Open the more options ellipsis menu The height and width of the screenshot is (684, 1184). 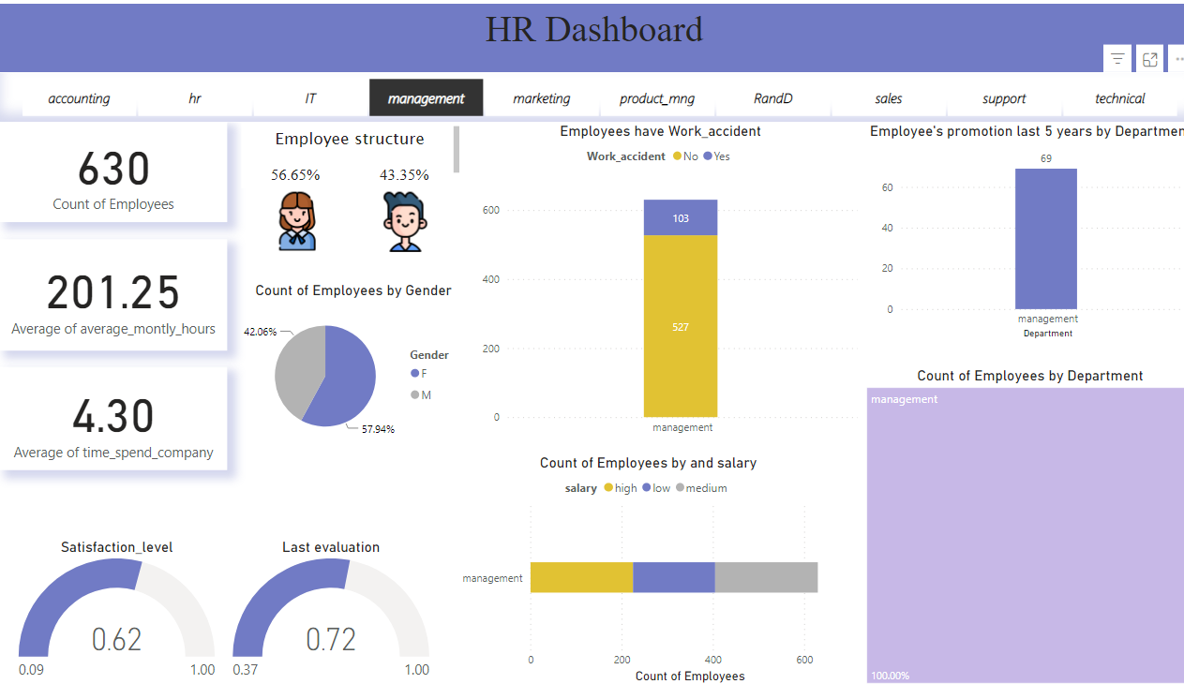1177,57
